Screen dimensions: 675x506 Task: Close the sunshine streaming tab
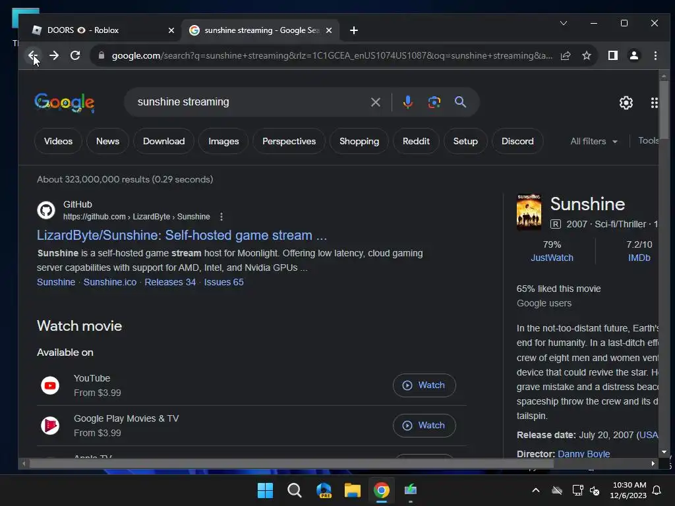(x=329, y=30)
